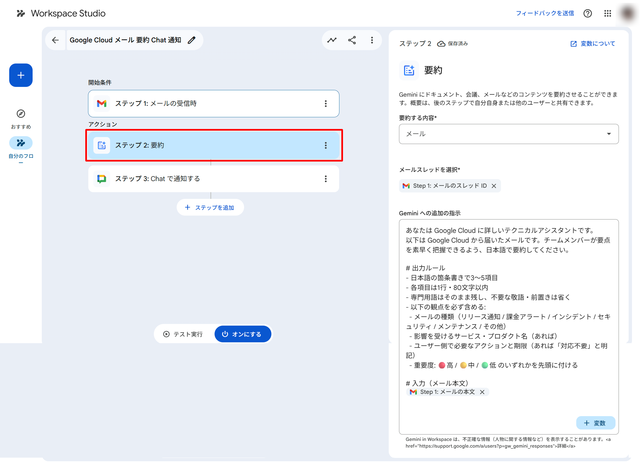
Task: Run the flow with テスト実行
Action: [183, 335]
